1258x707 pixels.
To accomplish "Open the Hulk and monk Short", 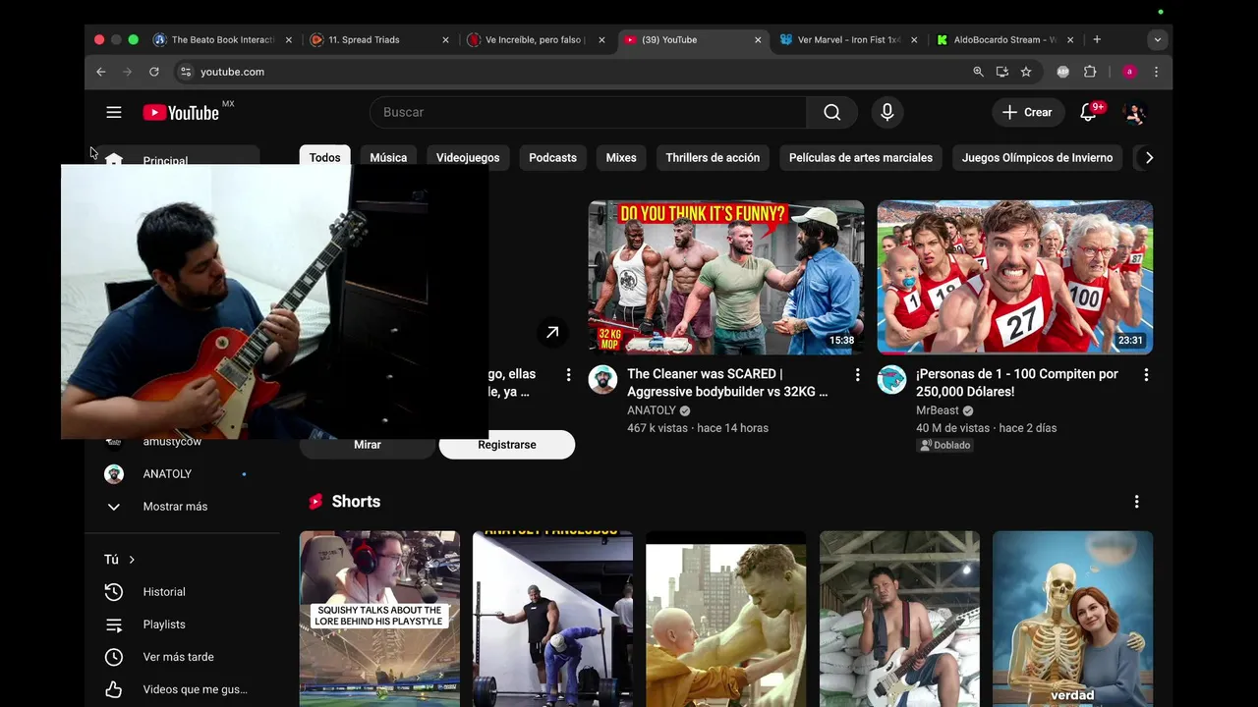I will (725, 619).
